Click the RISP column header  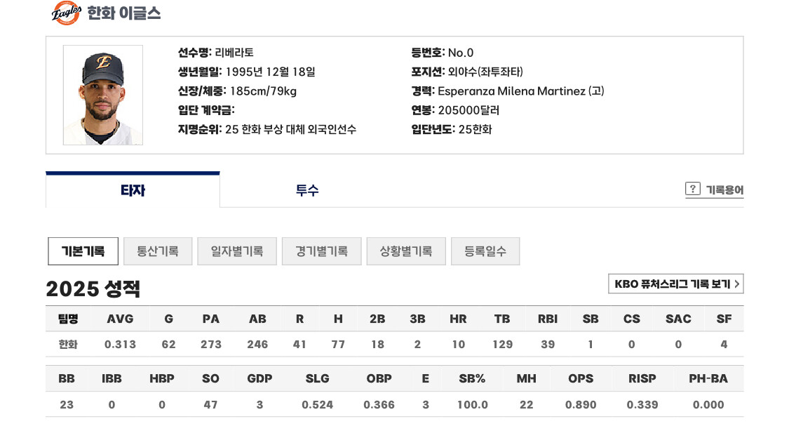point(642,378)
